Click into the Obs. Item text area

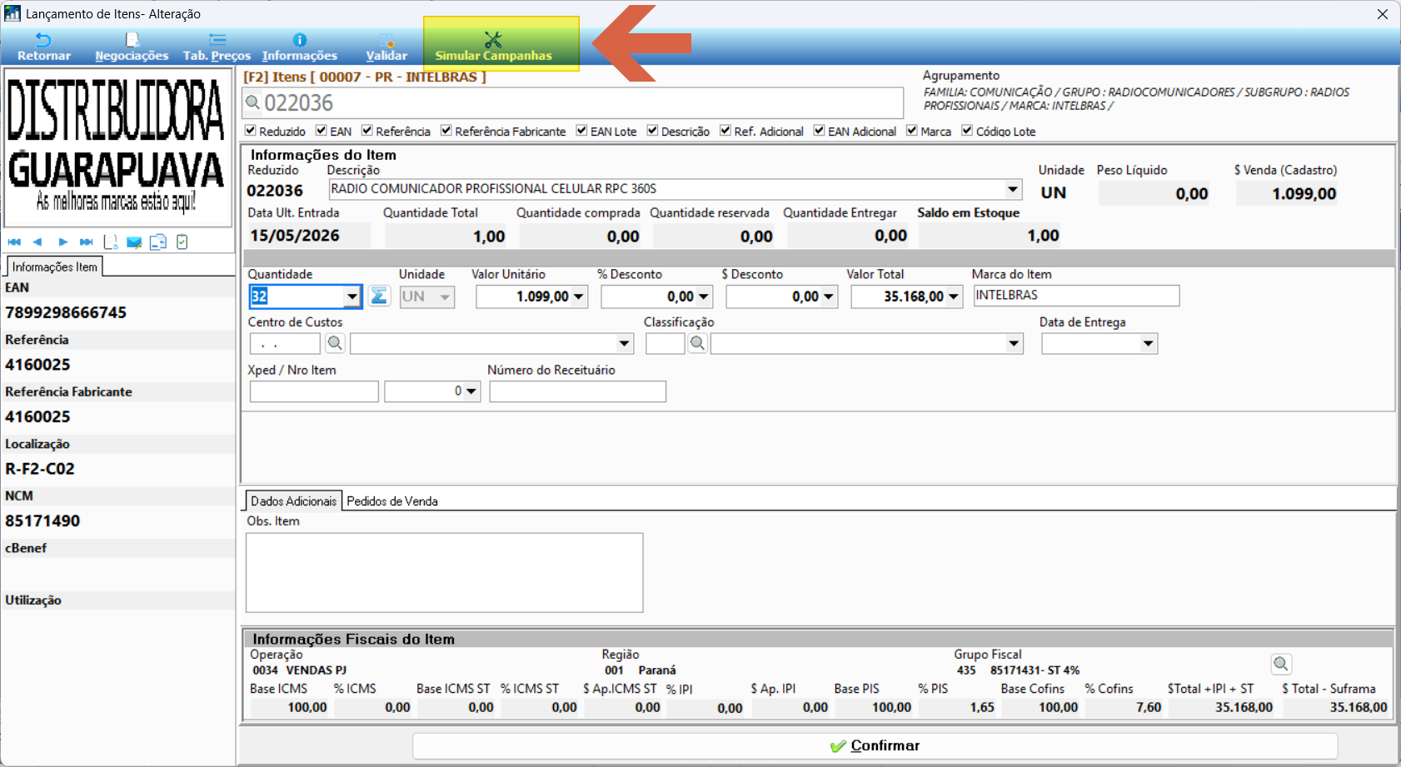tap(444, 572)
